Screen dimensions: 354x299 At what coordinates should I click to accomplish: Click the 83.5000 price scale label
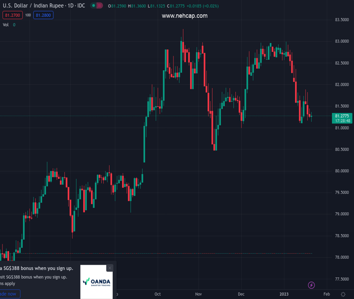coord(341,20)
